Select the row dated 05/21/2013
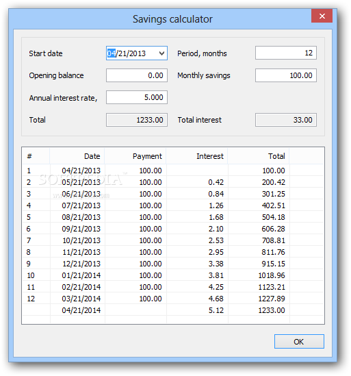Image resolution: width=351 pixels, height=376 pixels. (172, 182)
